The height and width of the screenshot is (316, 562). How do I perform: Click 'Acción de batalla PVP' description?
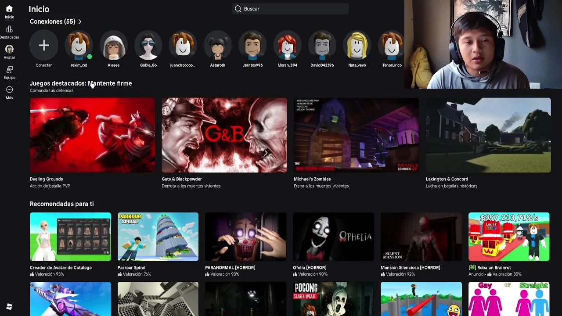pos(50,186)
